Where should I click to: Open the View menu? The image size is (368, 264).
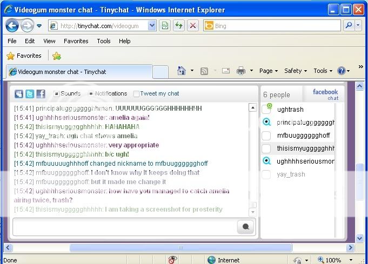click(49, 41)
